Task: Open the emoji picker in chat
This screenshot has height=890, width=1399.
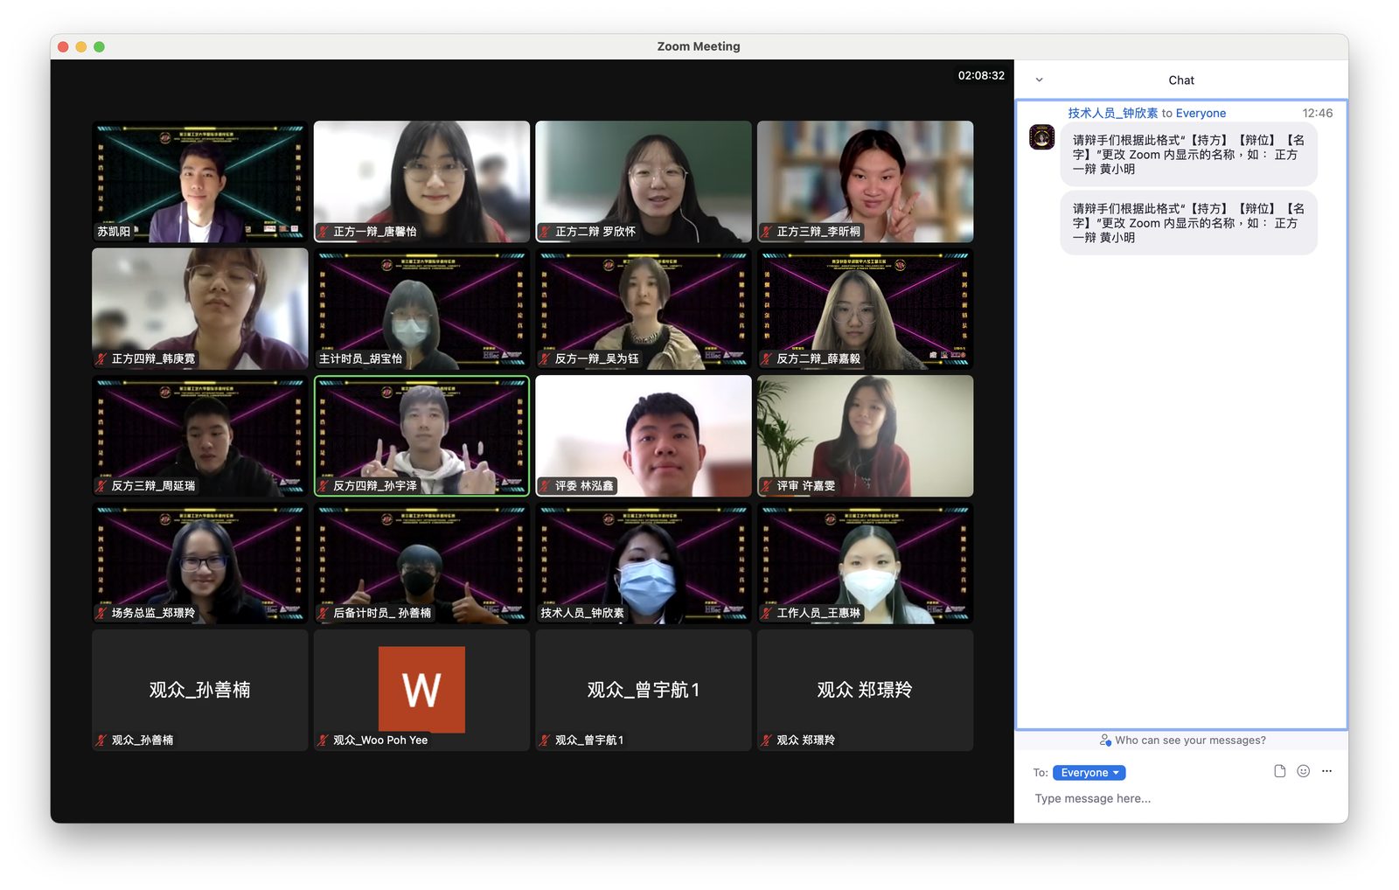Action: tap(1303, 771)
